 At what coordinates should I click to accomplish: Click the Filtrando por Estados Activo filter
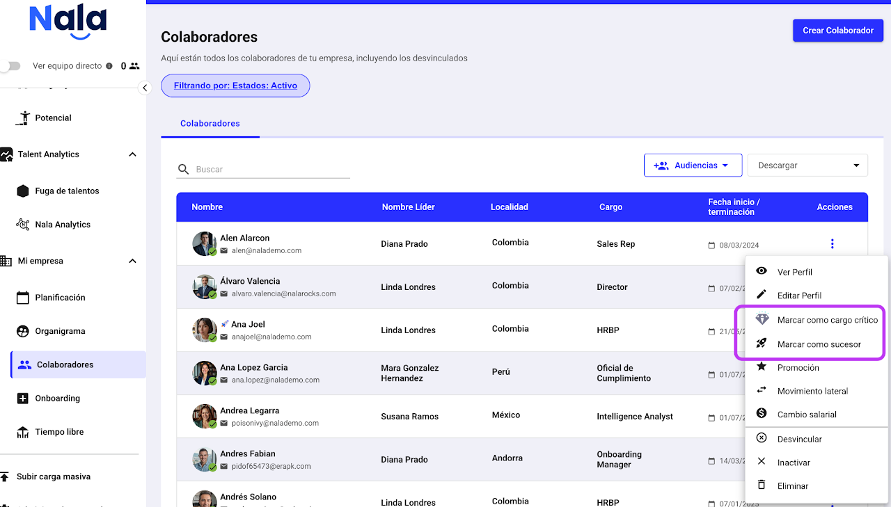click(235, 86)
